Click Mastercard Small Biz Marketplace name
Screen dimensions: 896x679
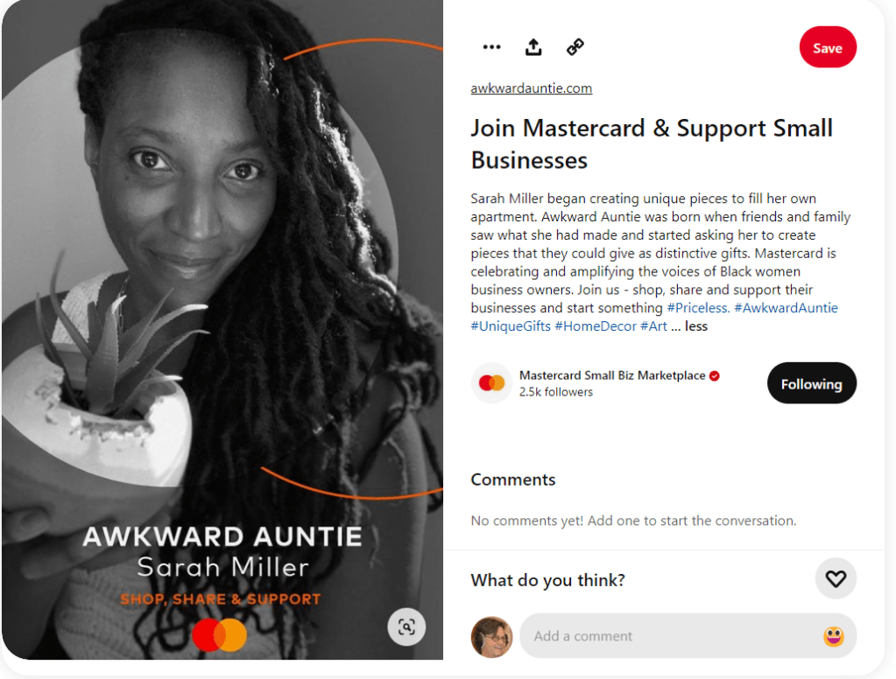click(612, 375)
